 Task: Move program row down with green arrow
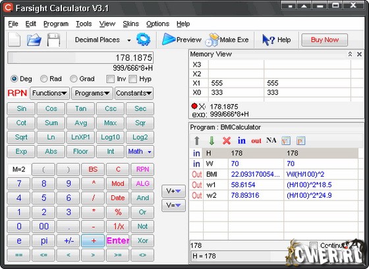point(212,140)
